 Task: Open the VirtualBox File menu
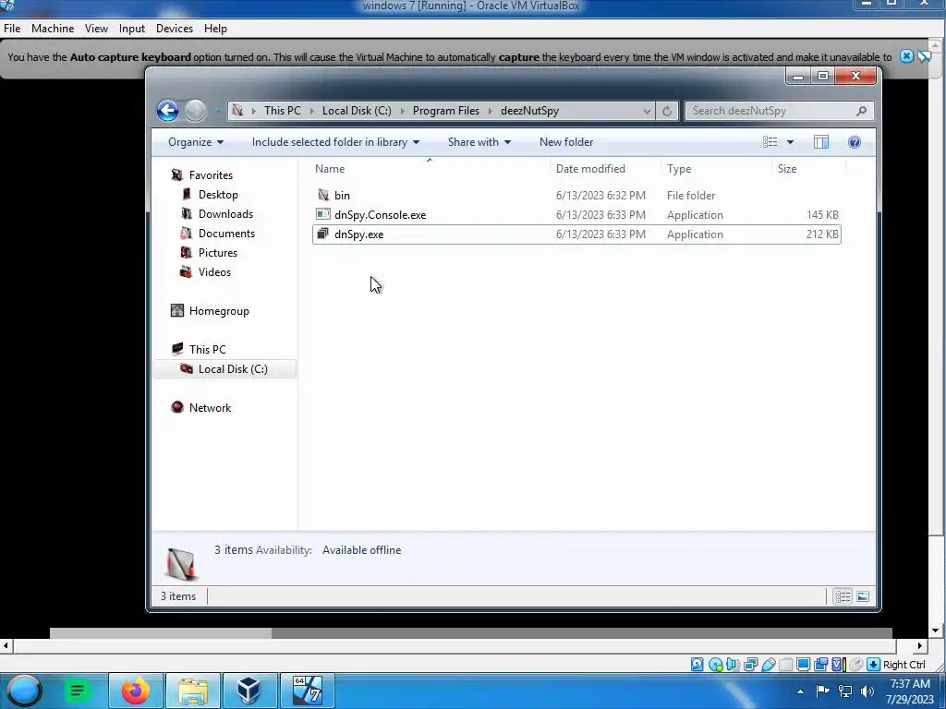point(12,29)
